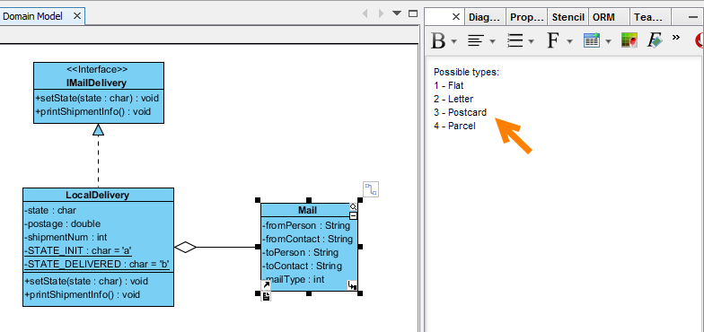The height and width of the screenshot is (332, 704).
Task: Expand the Bold dropdown arrow
Action: 454,41
